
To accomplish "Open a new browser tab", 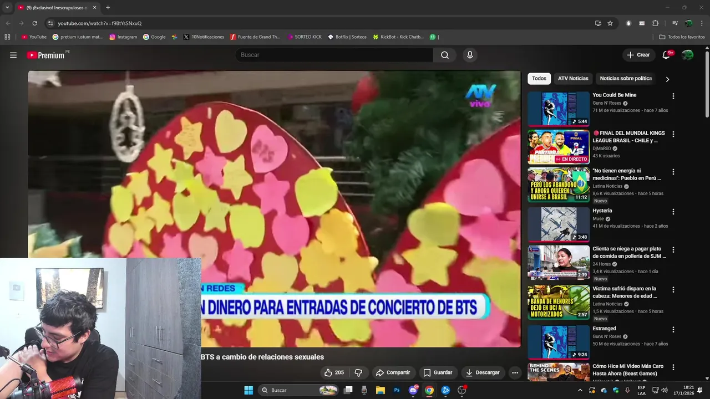I will (x=108, y=8).
